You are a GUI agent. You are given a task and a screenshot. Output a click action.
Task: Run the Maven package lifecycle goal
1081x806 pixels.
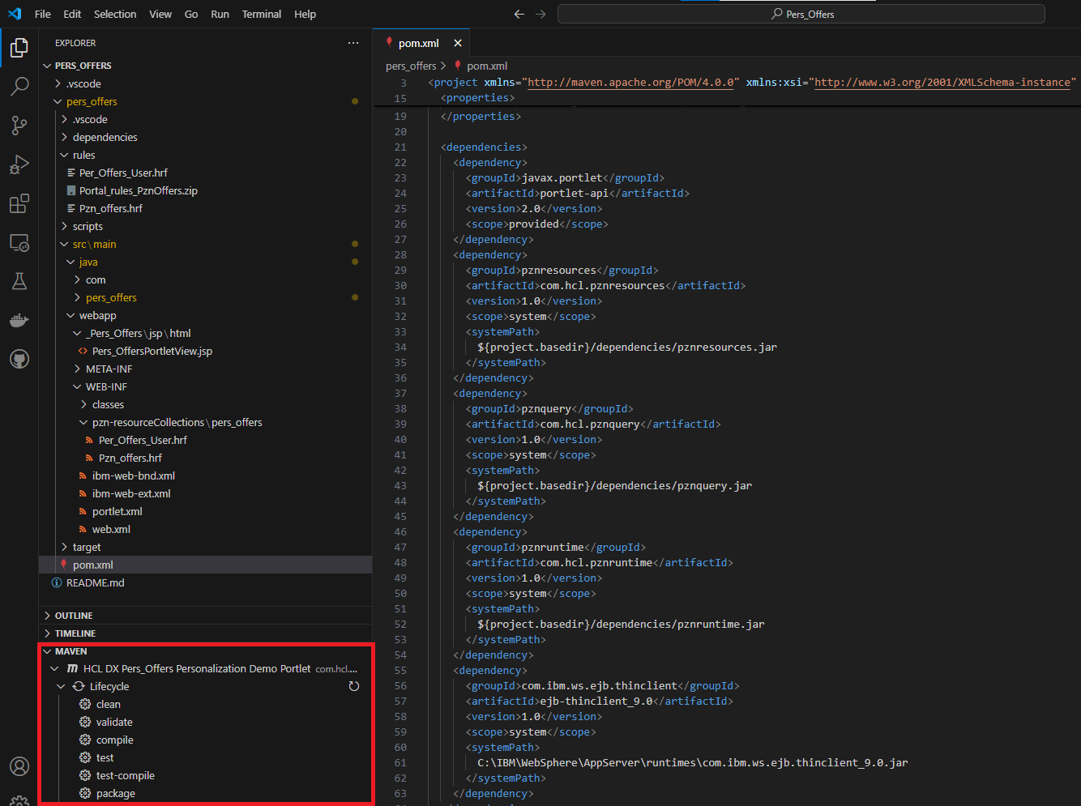point(115,793)
